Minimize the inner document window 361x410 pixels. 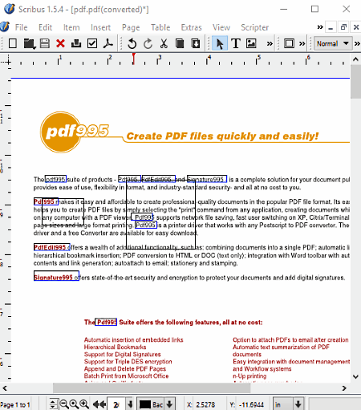tap(331, 27)
